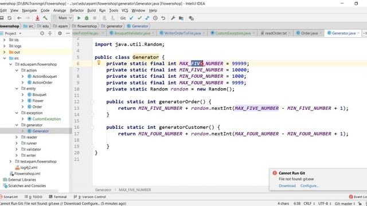367x206 pixels.
Task: Commit changes with the green Git checkmark
Action: point(139,18)
